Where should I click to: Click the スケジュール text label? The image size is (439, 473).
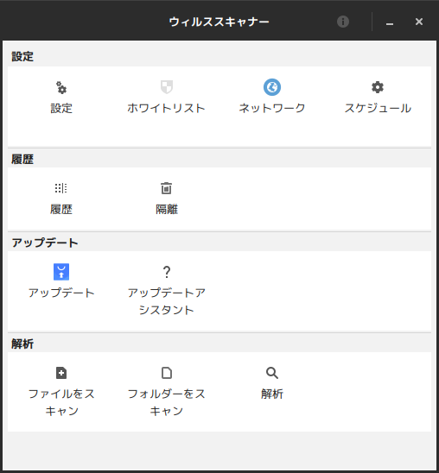tap(378, 108)
